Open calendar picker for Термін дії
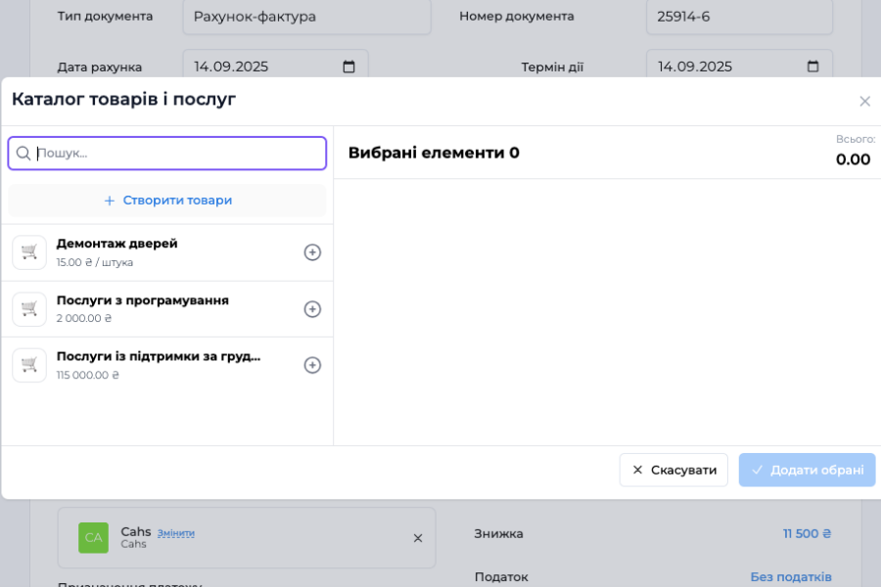 (812, 67)
